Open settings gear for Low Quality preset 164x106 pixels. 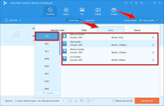click(153, 60)
